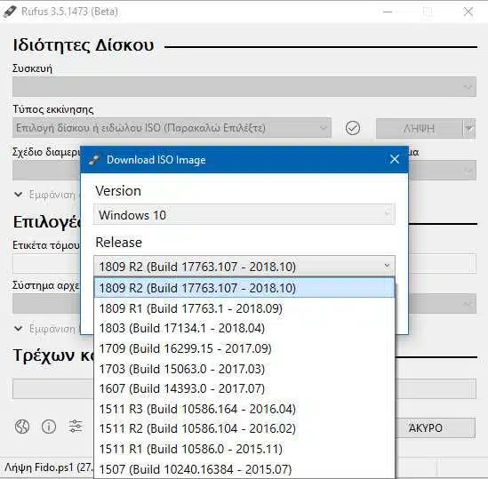Viewport: 488px width, 479px height.
Task: Choose release 1507 (Build 10240.16384)
Action: click(244, 469)
